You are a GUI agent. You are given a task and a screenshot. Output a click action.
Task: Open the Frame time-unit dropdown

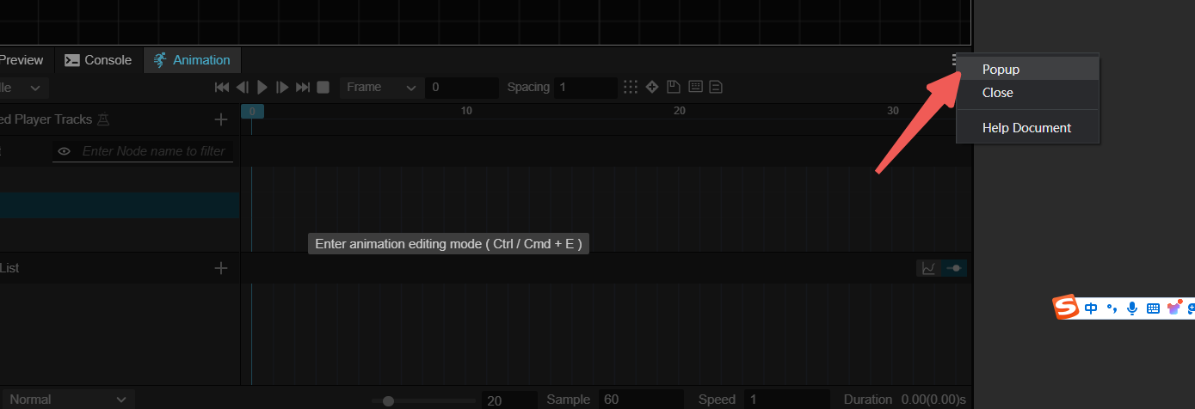(x=381, y=87)
